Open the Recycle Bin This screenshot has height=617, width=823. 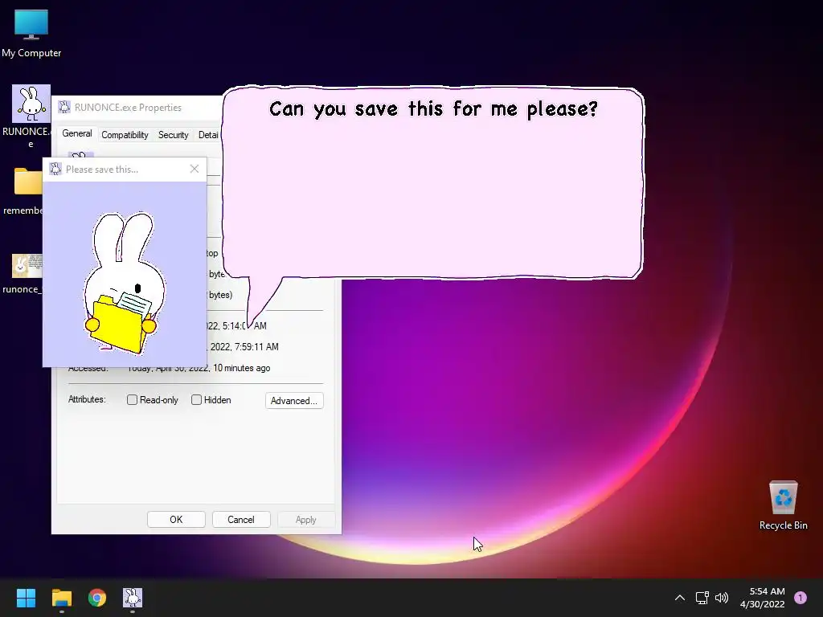pos(783,505)
